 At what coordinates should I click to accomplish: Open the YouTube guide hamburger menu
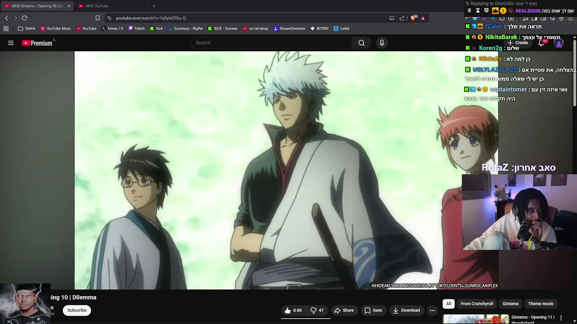(x=11, y=43)
